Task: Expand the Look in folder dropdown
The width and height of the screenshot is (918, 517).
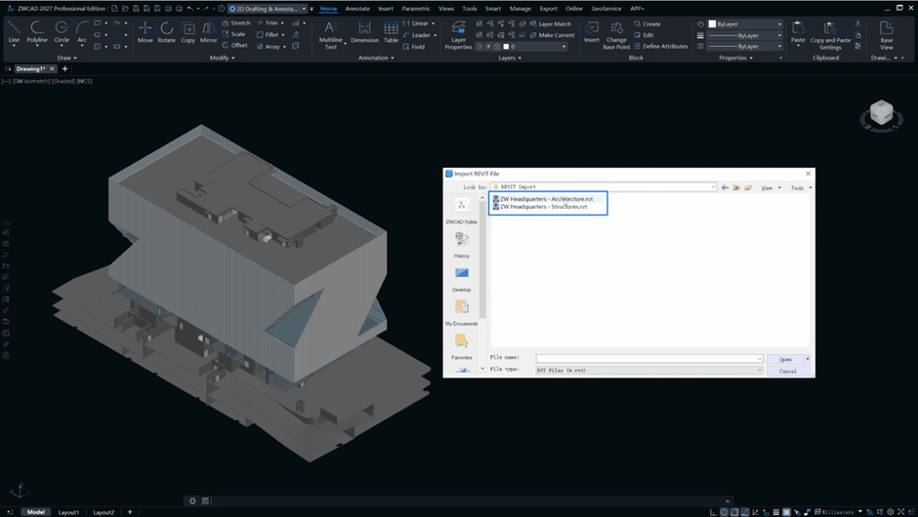Action: coord(713,187)
